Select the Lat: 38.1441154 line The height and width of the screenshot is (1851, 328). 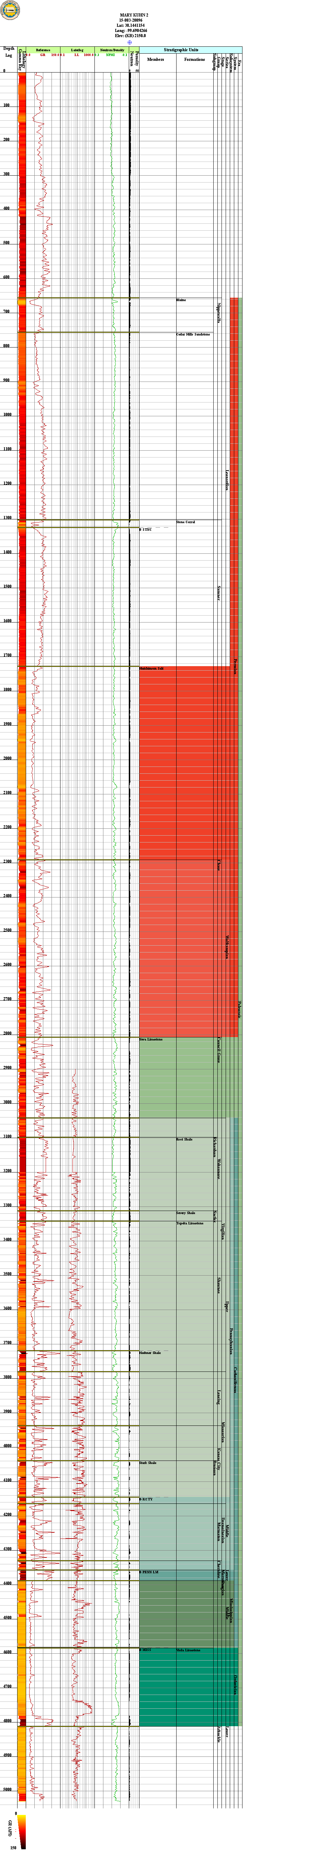click(131, 26)
